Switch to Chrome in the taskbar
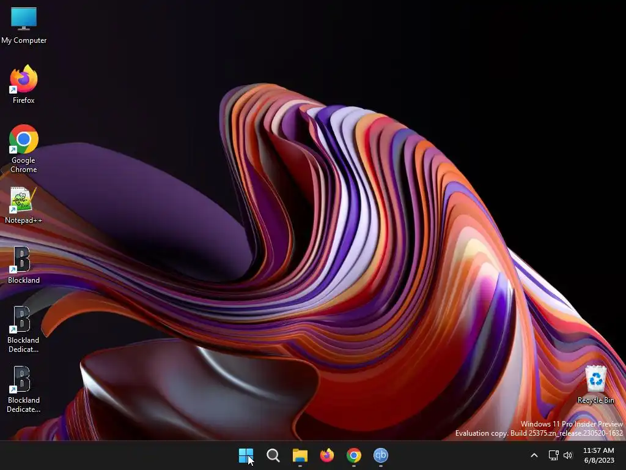Screen dimensions: 626x470 point(354,455)
